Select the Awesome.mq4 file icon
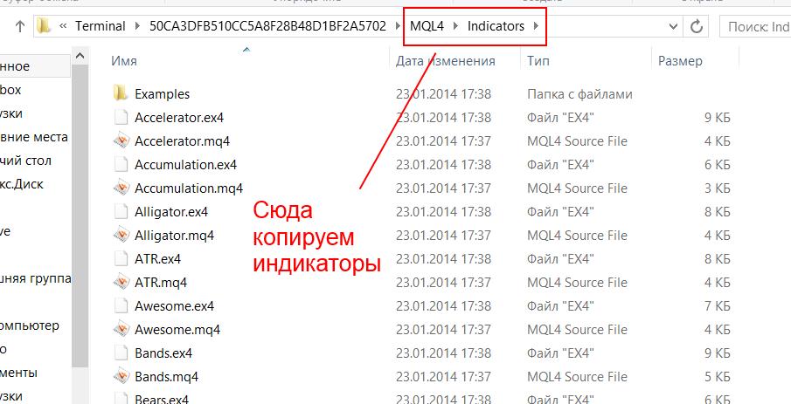Image resolution: width=791 pixels, height=404 pixels. [x=121, y=329]
